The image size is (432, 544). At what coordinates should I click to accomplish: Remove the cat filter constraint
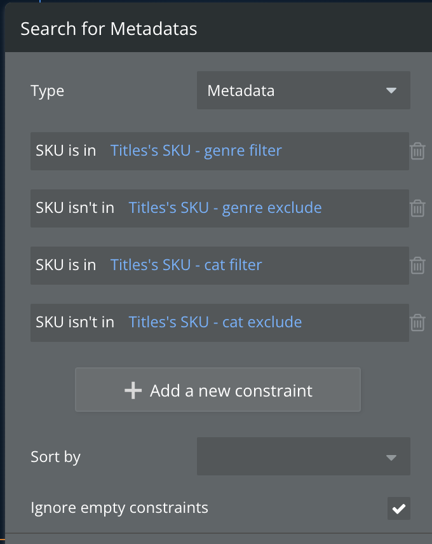[x=417, y=266]
